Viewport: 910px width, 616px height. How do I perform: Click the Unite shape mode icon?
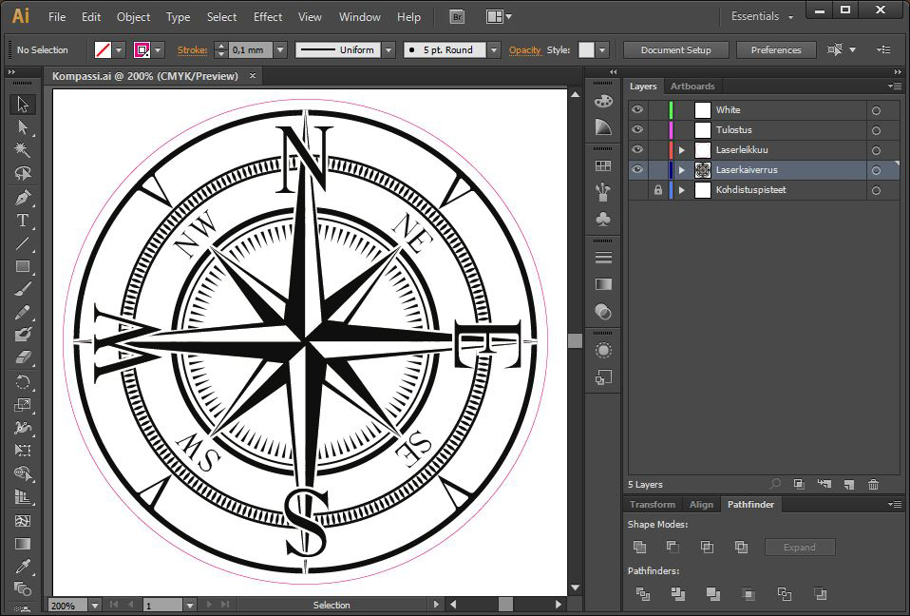[x=639, y=547]
